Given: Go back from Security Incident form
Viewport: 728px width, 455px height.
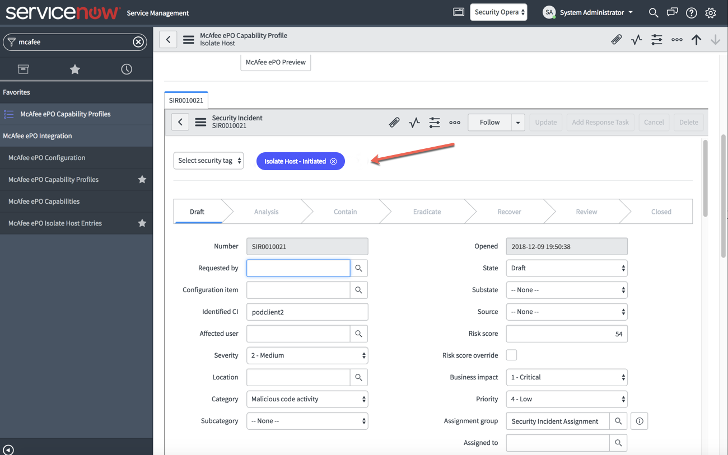Looking at the screenshot, I should coord(180,122).
